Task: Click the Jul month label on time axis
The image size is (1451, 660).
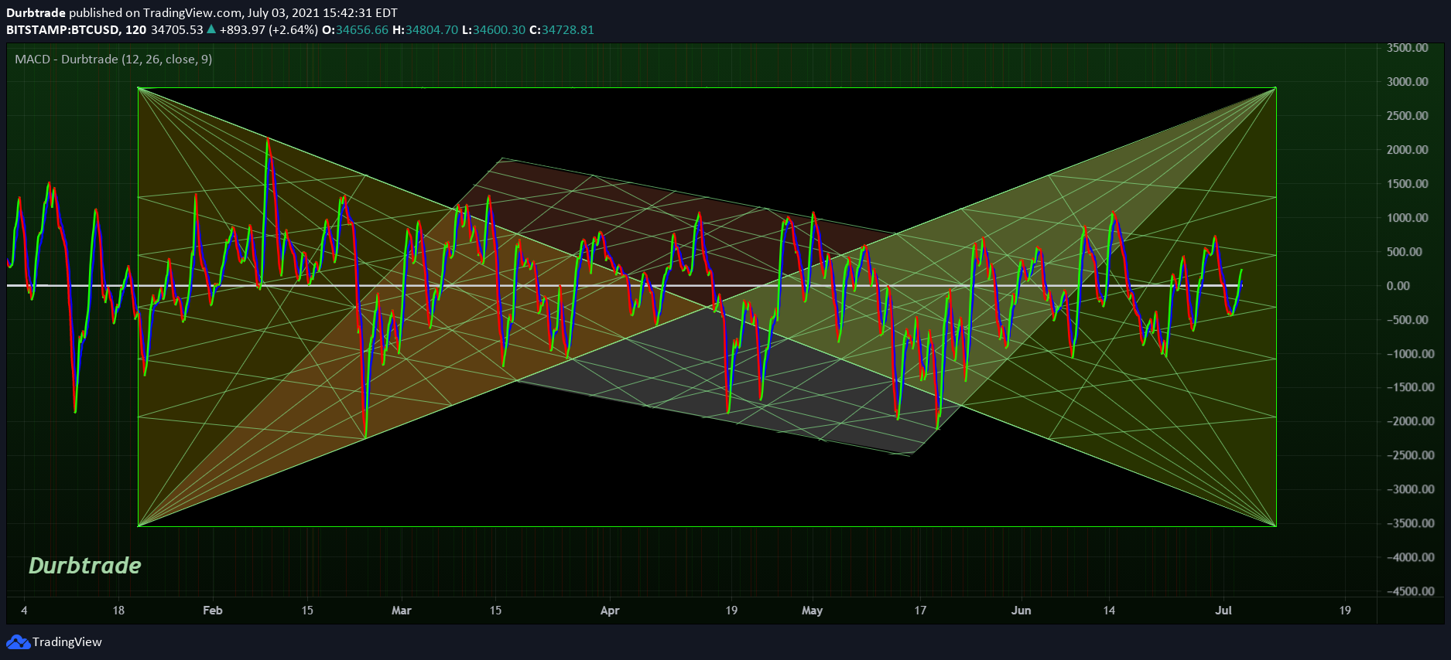Action: coord(1223,611)
